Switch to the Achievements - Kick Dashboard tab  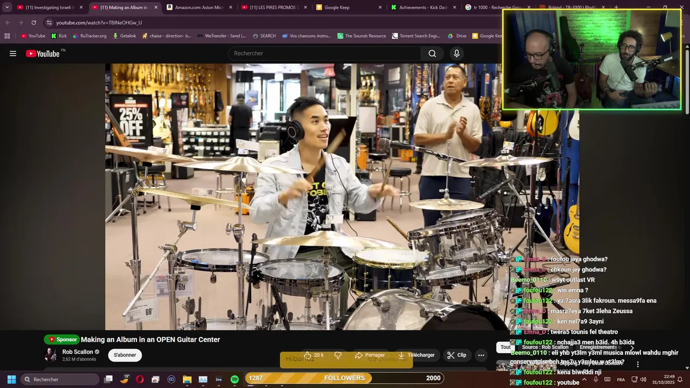pos(423,8)
